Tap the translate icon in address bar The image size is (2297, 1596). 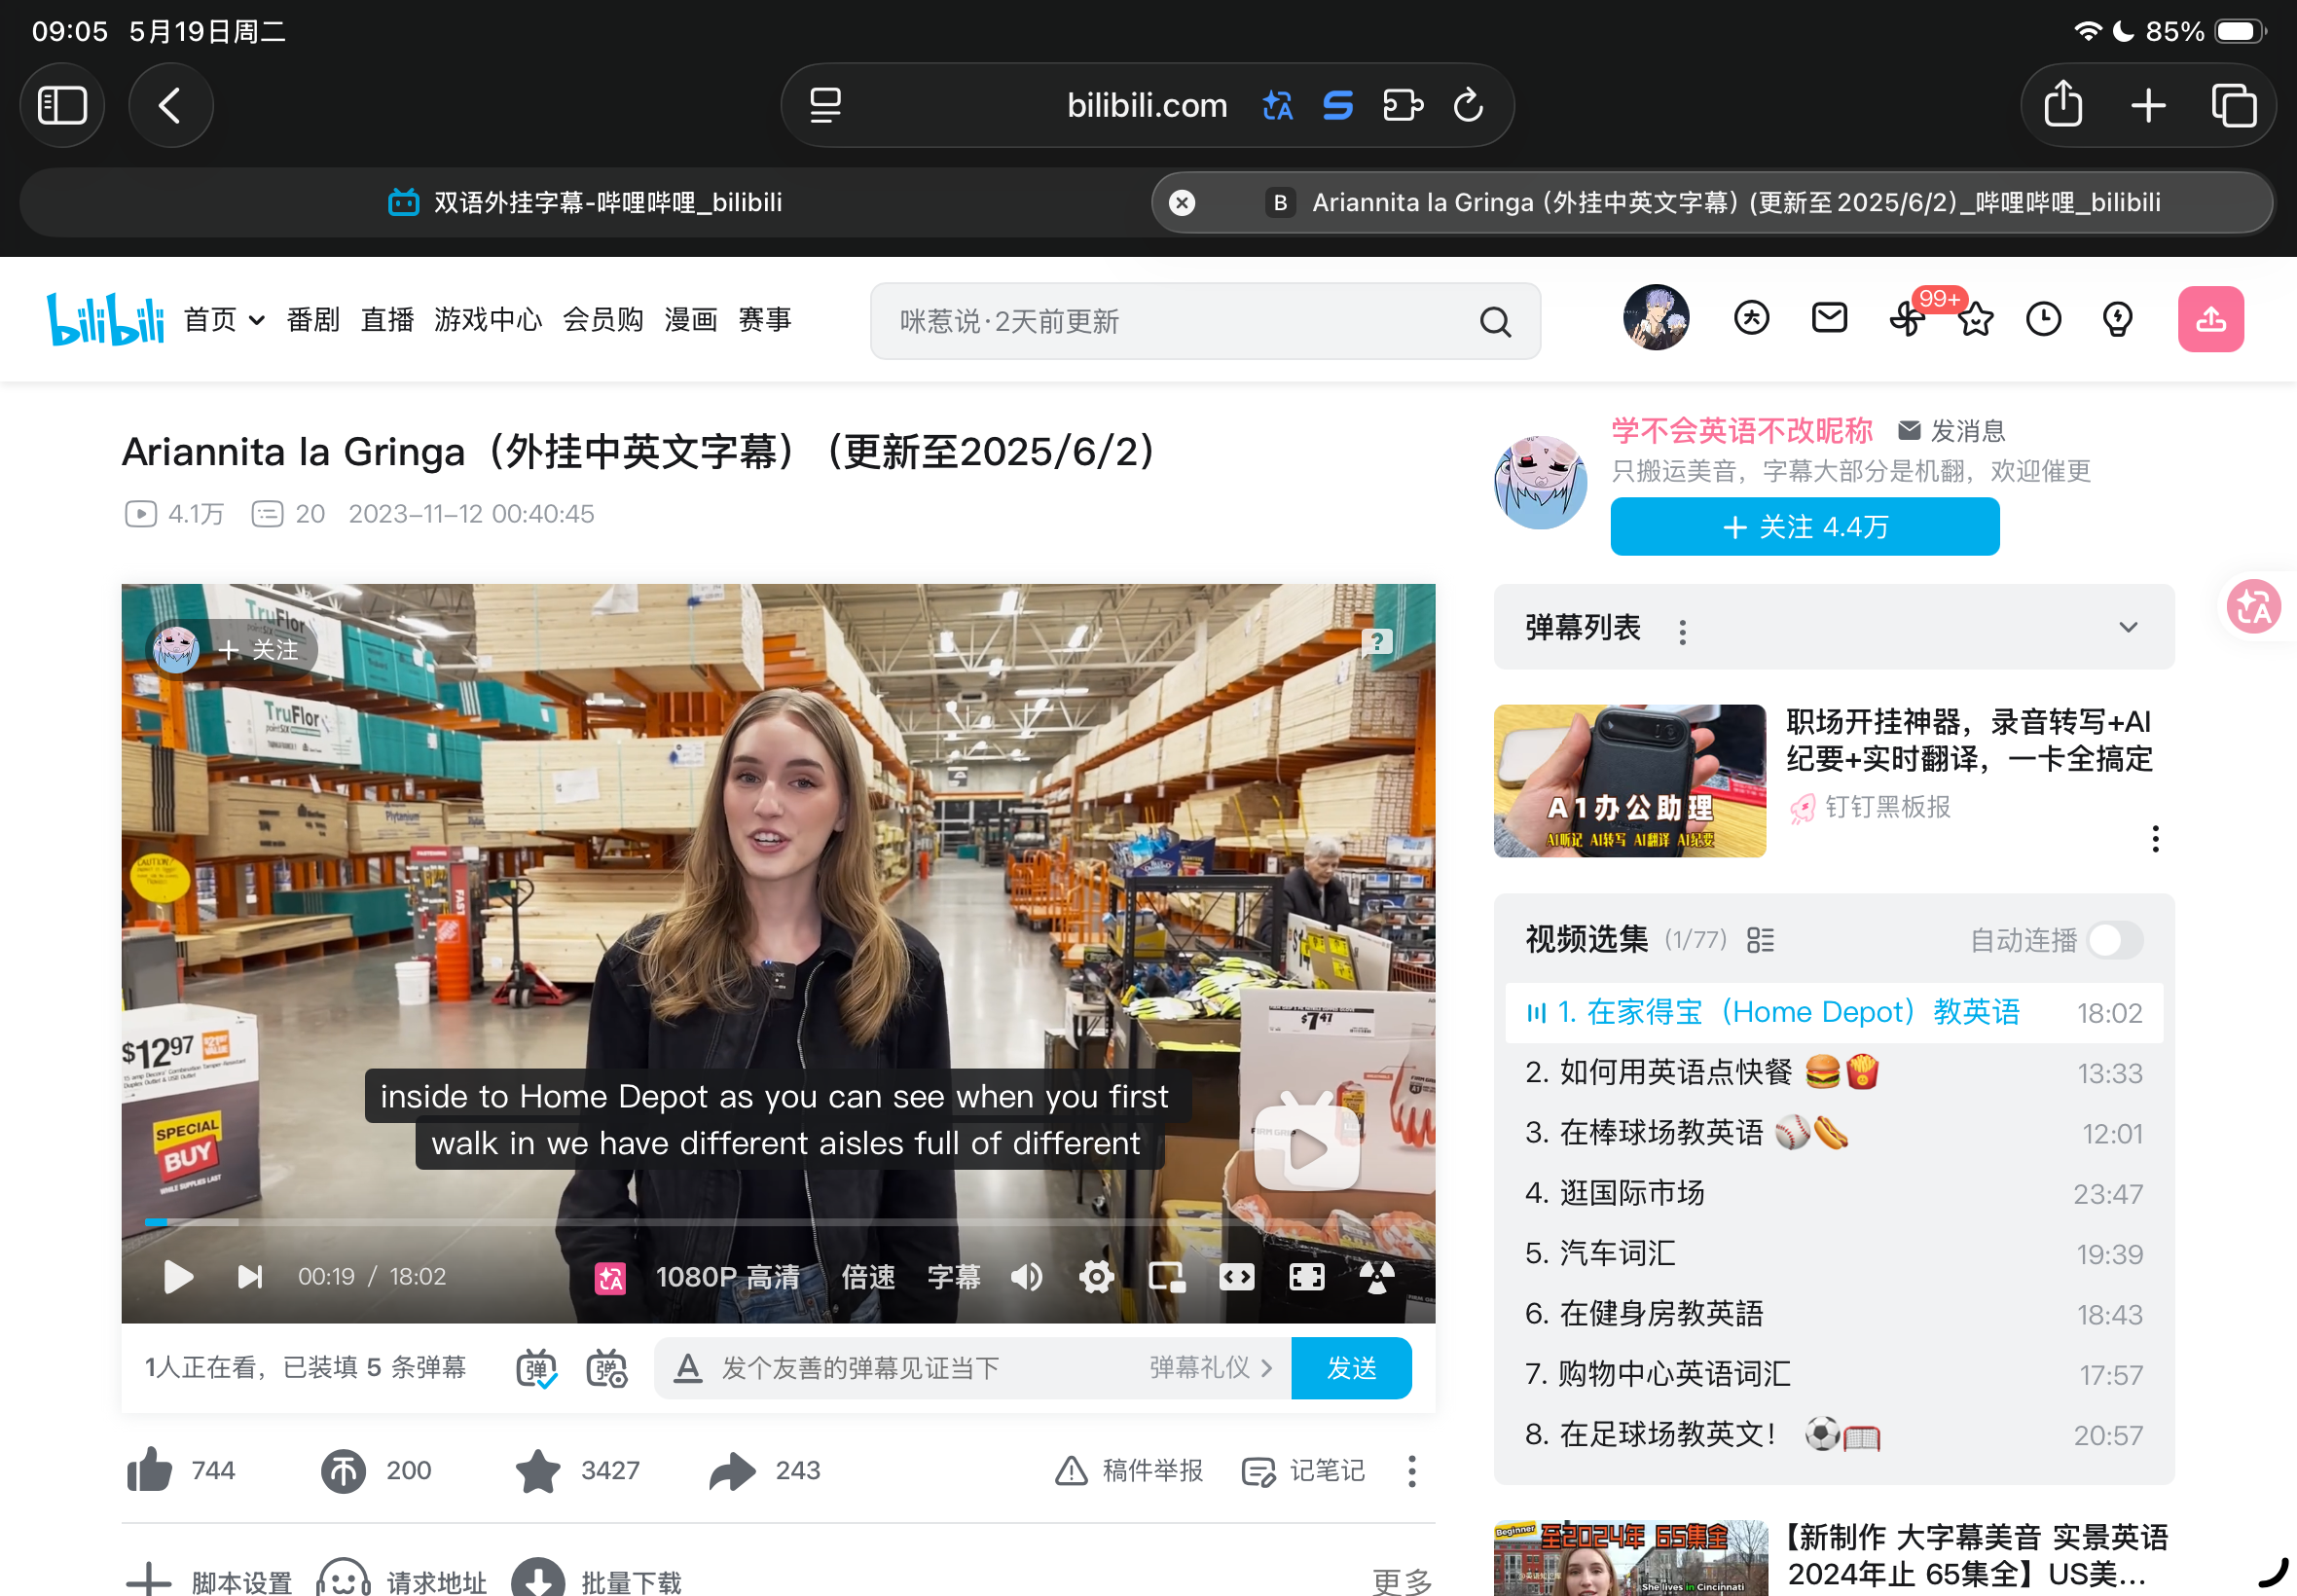click(1277, 105)
